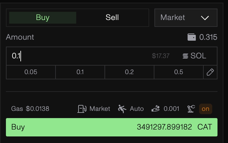Click the tip hand-coin icon
The image size is (228, 143).
pos(156,109)
